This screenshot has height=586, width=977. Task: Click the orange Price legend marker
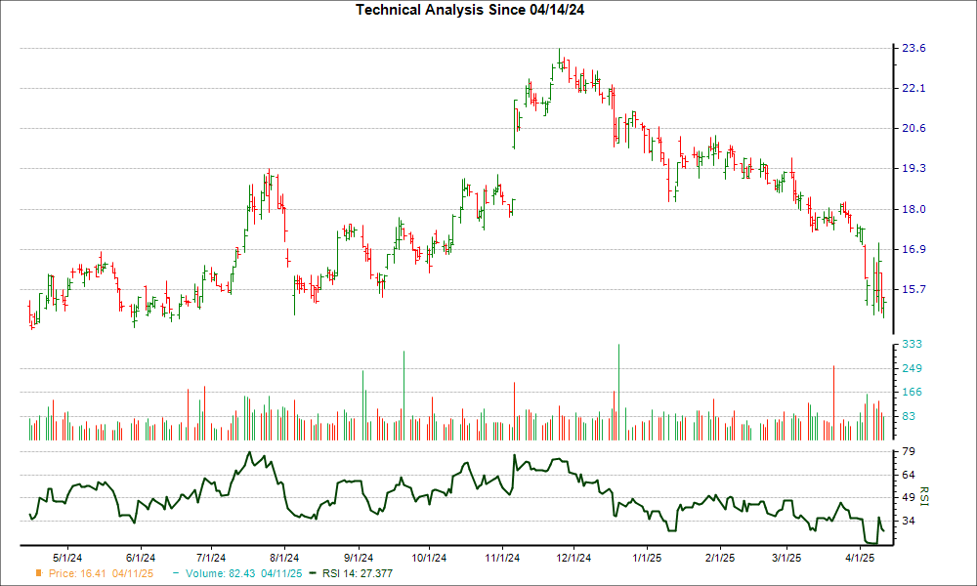point(38,573)
